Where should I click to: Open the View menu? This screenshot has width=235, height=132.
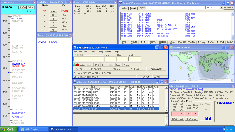click(87, 52)
